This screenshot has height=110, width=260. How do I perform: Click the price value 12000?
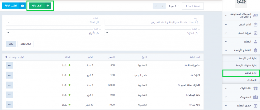coord(111,85)
